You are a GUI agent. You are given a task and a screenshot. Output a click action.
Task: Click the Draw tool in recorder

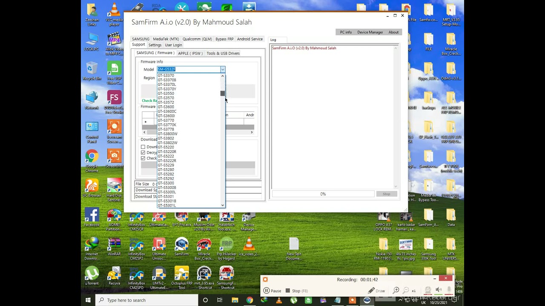[x=376, y=291]
